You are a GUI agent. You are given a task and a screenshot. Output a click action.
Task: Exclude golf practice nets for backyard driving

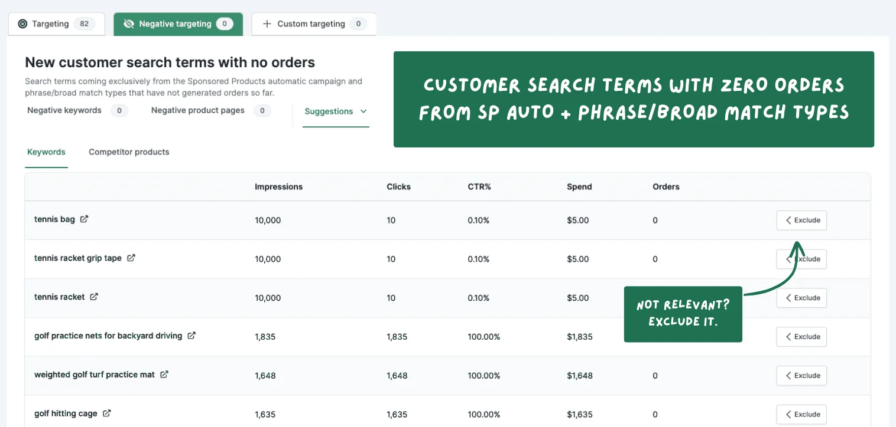(801, 337)
